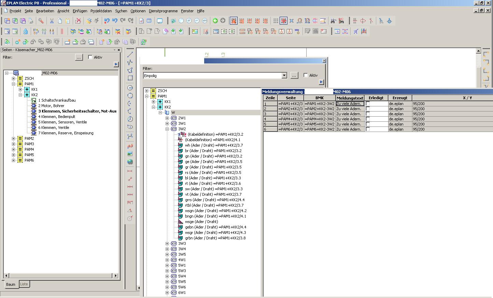This screenshot has height=298, width=493.
Task: Switch to the Baum tab
Action: pos(11,284)
